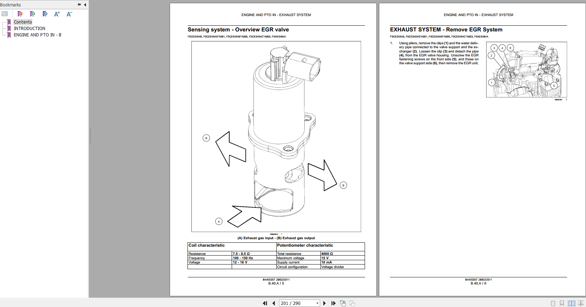Collapse the Bookmarks panel with left arrow
This screenshot has height=307, width=586.
[85, 5]
